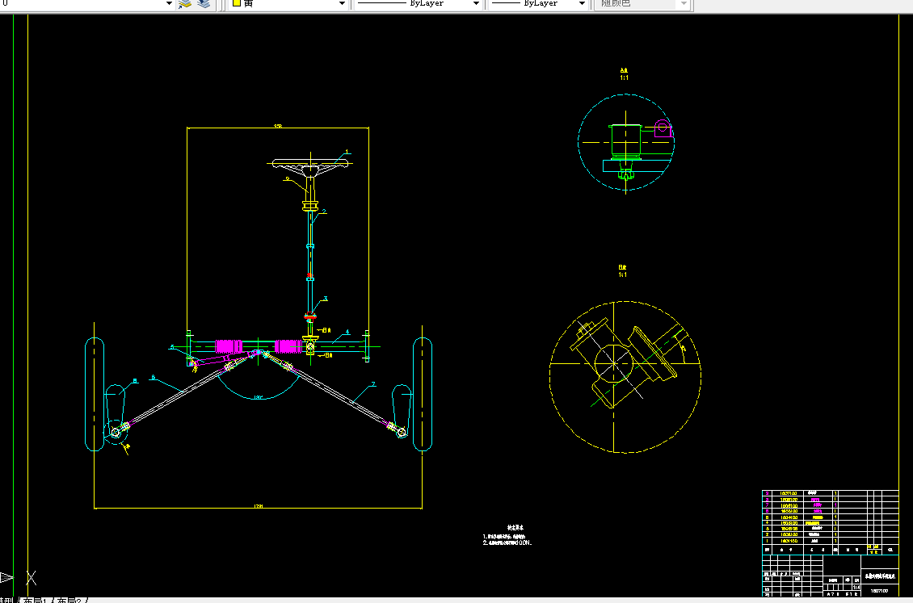913x603 pixels.
Task: Select the yellow dashed detail circle B
Action: (625, 377)
